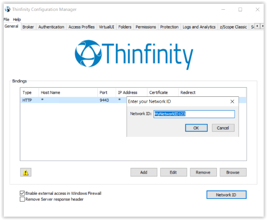Viewport: 267px width, 220px height.
Task: Open the Help menu
Action: [x=17, y=19]
